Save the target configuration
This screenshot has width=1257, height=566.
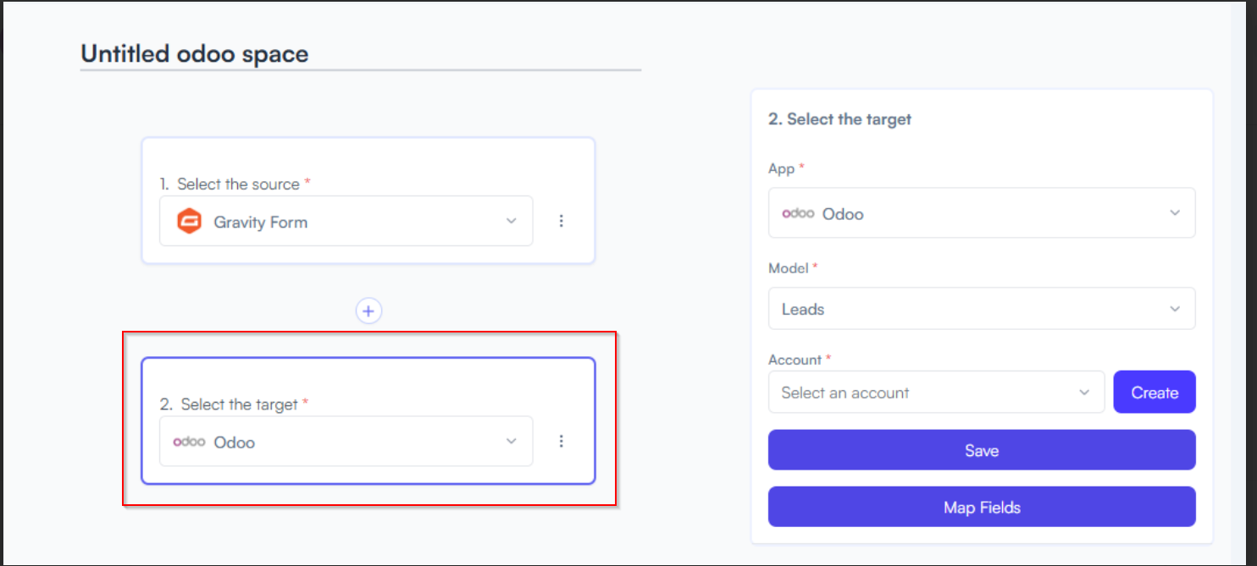pyautogui.click(x=982, y=450)
